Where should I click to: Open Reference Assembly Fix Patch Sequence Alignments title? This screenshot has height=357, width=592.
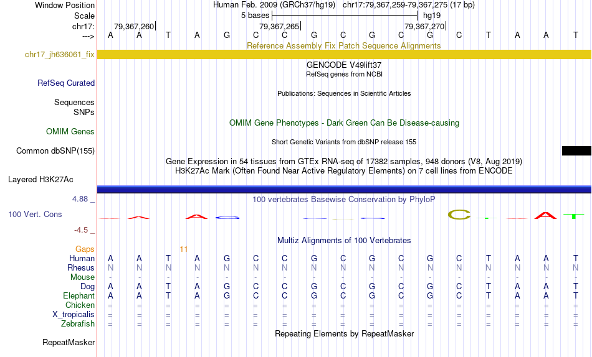coord(344,45)
